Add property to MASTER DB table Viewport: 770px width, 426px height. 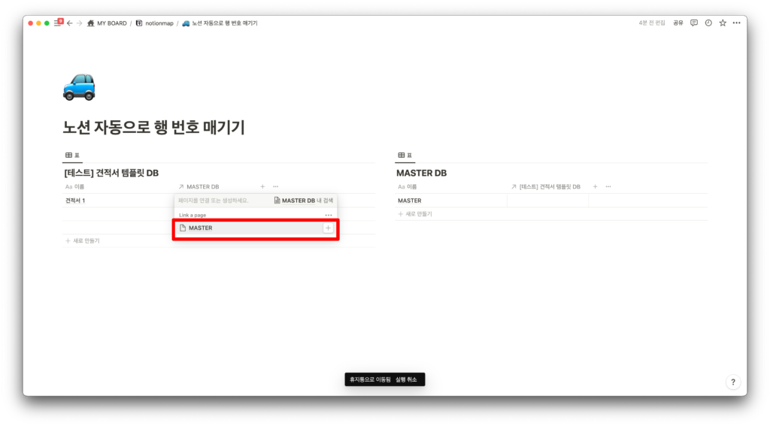point(595,186)
